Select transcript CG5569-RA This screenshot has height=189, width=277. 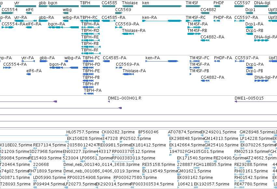(x=127, y=24)
